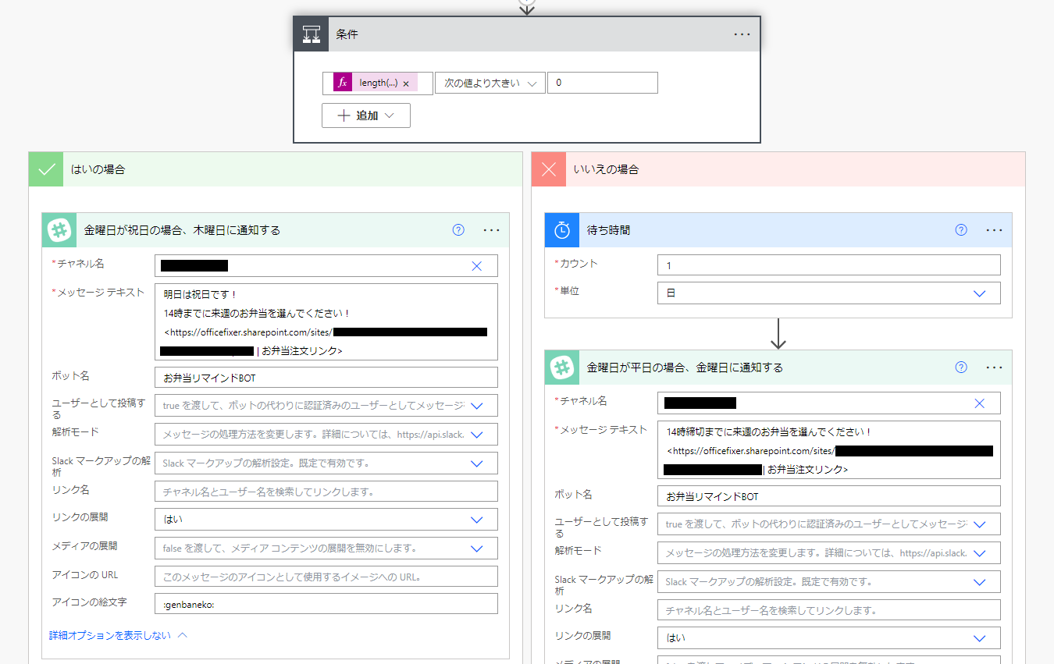Select the red X icon on いいえの場合 branch
The height and width of the screenshot is (664, 1054).
pyautogui.click(x=547, y=169)
